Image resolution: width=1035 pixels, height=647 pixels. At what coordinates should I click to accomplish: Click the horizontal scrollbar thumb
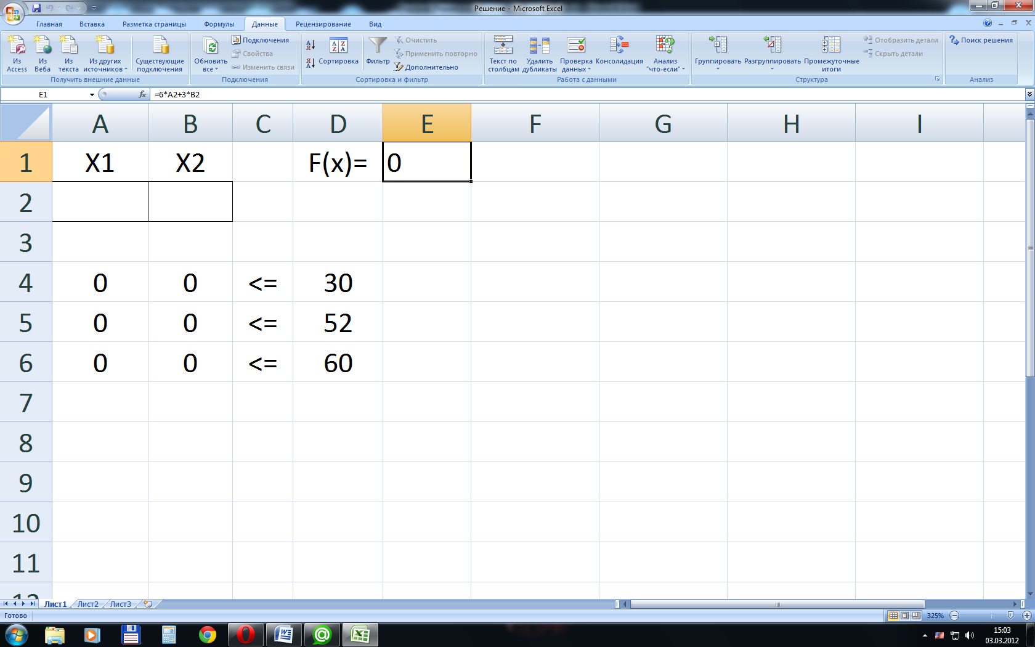point(777,604)
